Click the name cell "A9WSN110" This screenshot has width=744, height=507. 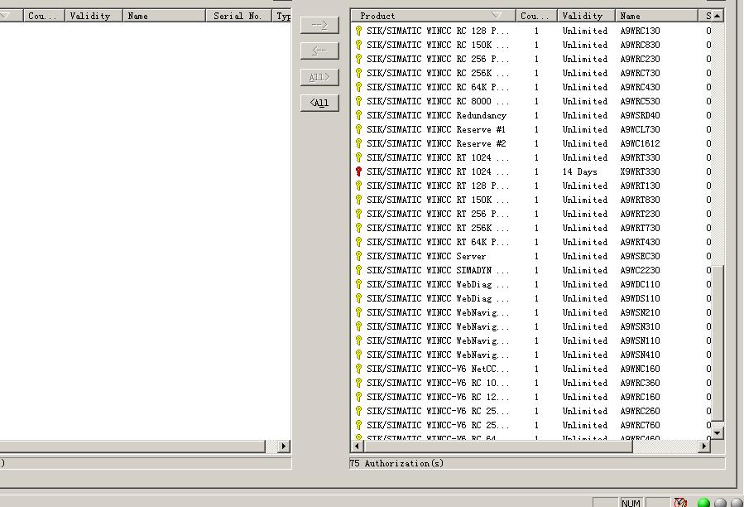[640, 340]
